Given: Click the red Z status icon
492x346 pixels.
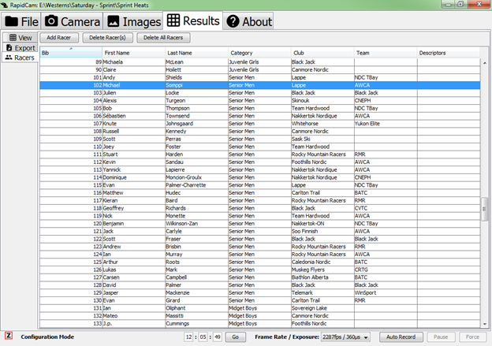Looking at the screenshot, I should click(8, 336).
